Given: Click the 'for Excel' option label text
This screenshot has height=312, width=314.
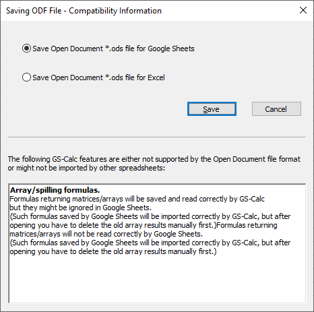Looking at the screenshot, I should pyautogui.click(x=150, y=77).
